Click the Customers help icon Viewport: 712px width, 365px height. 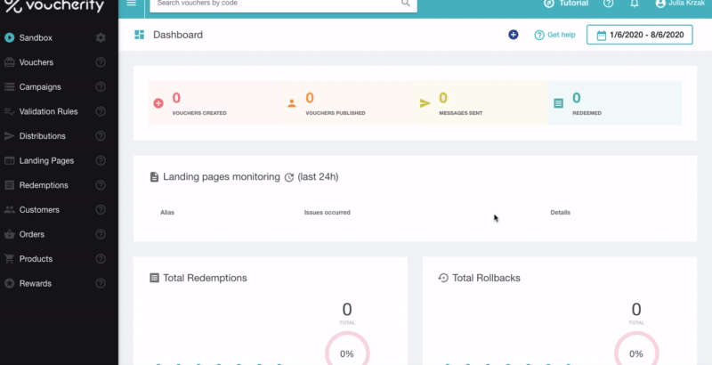[x=101, y=210]
